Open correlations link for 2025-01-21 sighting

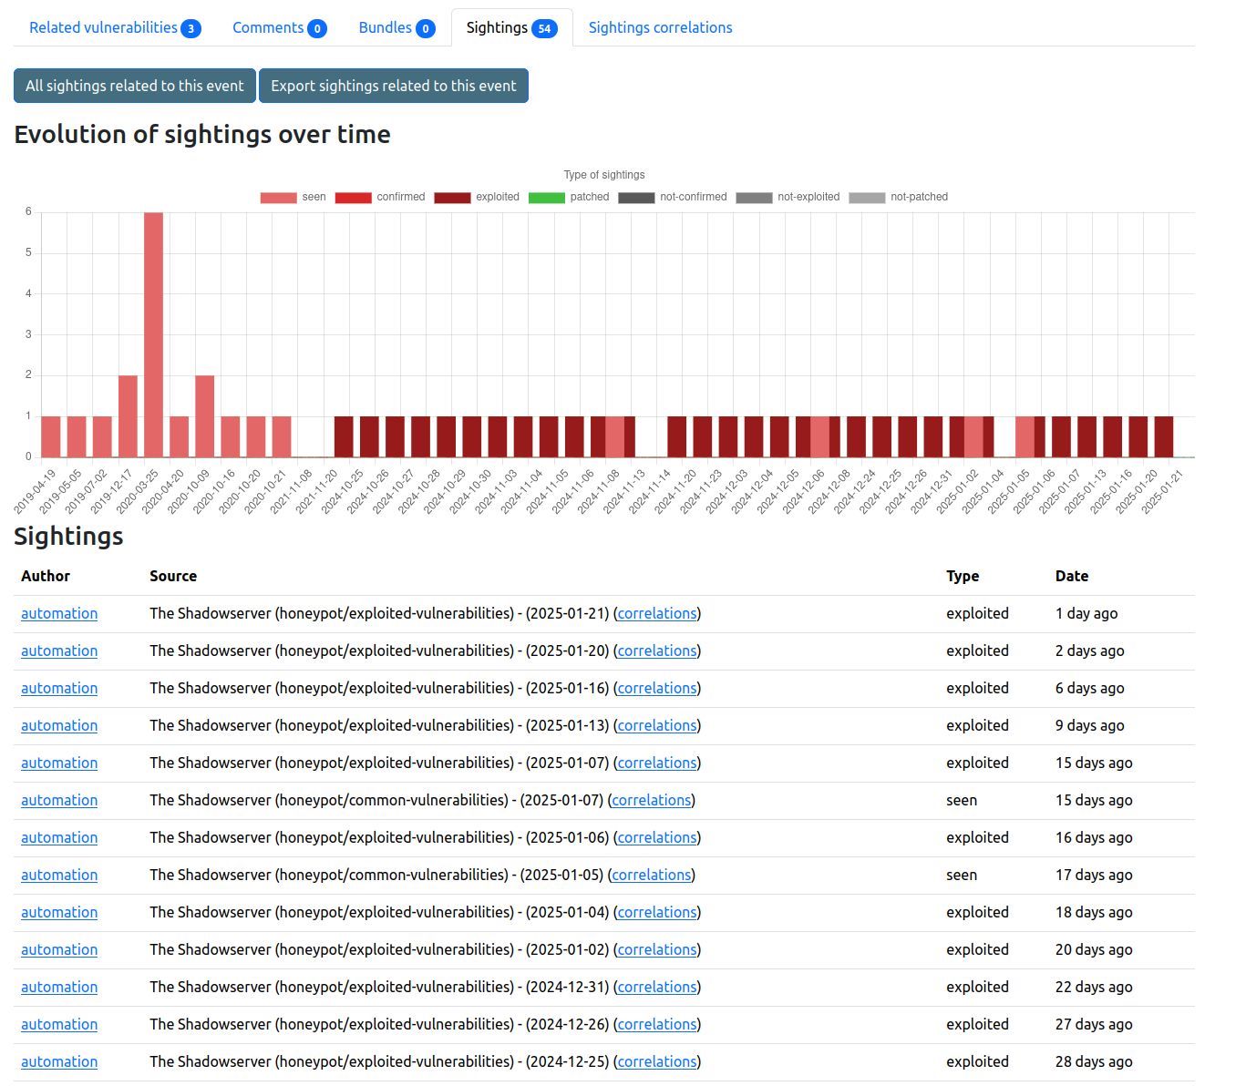pos(657,613)
